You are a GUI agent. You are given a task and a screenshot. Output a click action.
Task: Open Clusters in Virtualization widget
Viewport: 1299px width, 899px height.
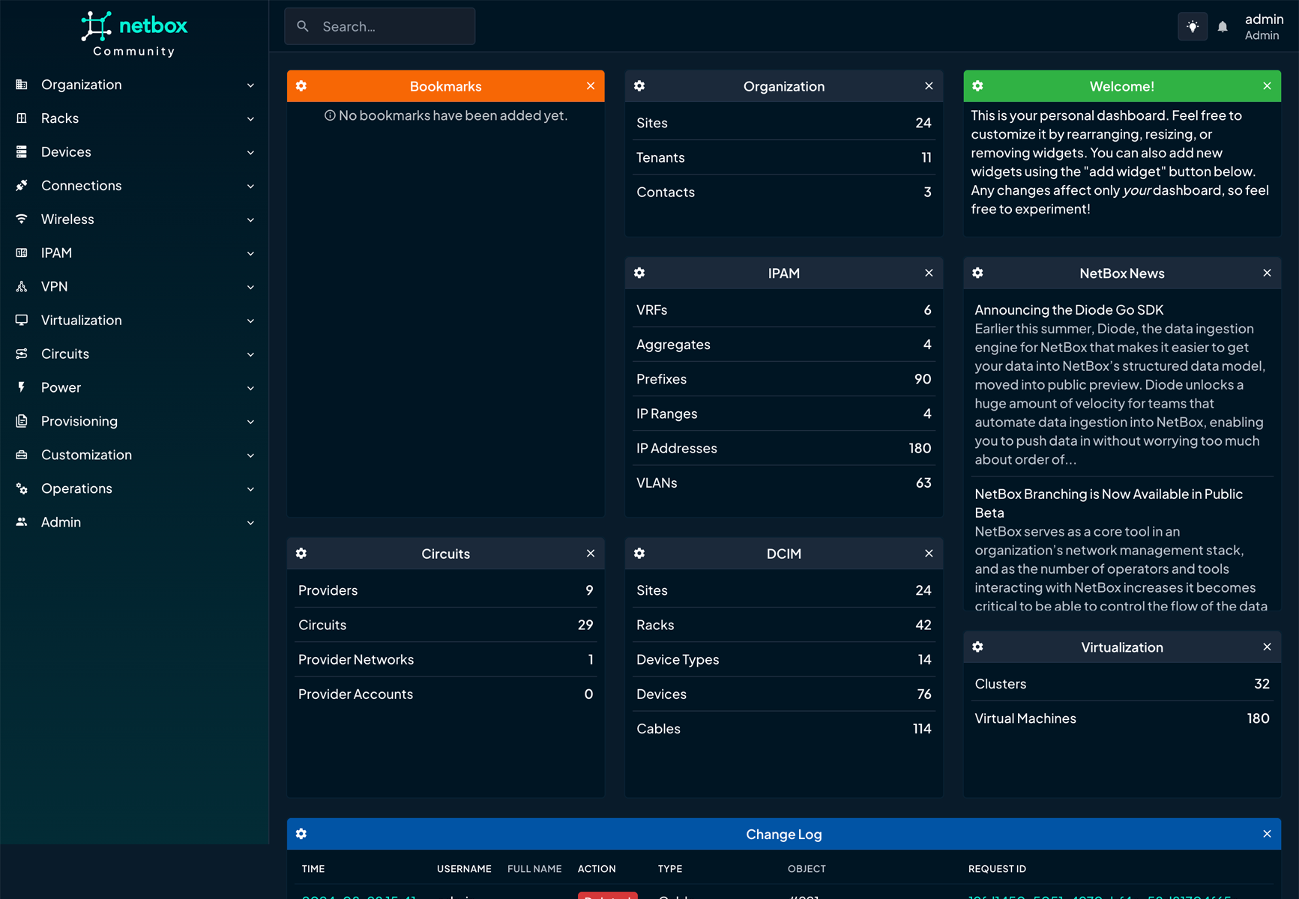point(1122,684)
